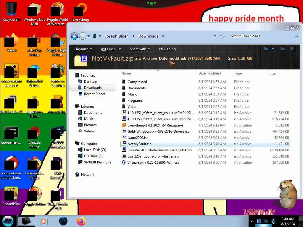Open the Windows Start orb
The width and height of the screenshot is (303, 227).
[x=8, y=221]
